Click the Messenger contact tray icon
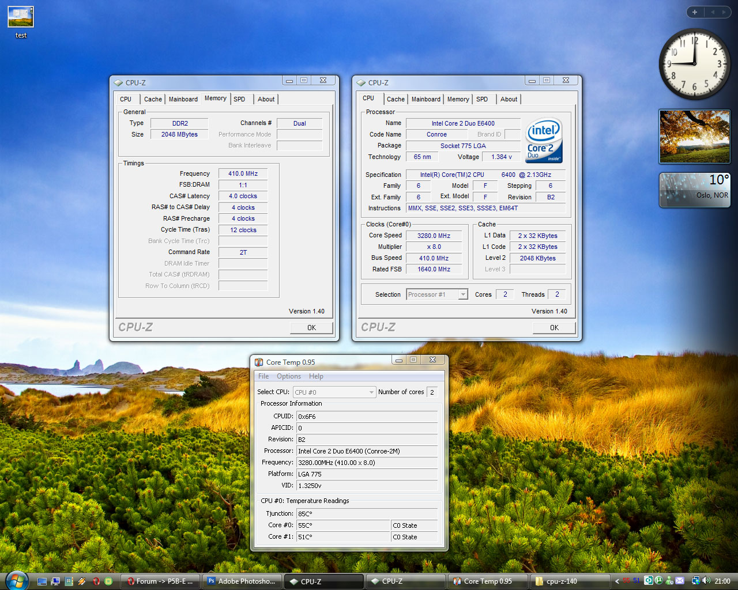 click(669, 581)
